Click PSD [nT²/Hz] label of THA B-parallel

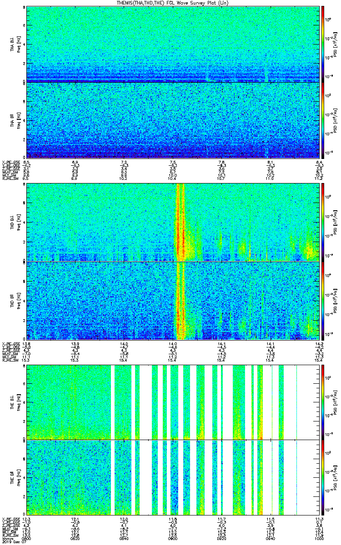(335, 120)
